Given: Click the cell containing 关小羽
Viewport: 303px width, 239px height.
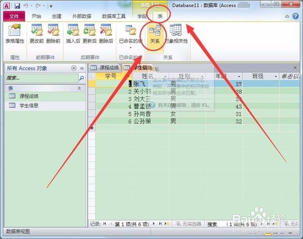Looking at the screenshot, I should click(x=151, y=91).
